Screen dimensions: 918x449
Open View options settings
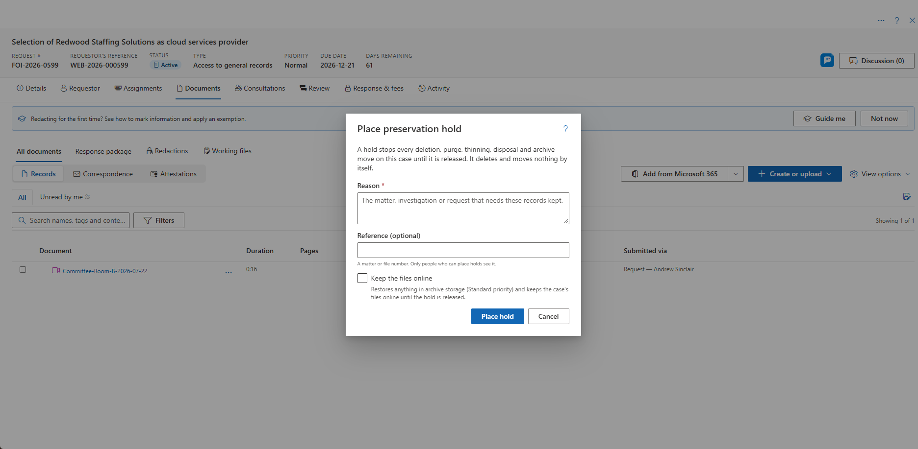click(x=881, y=174)
